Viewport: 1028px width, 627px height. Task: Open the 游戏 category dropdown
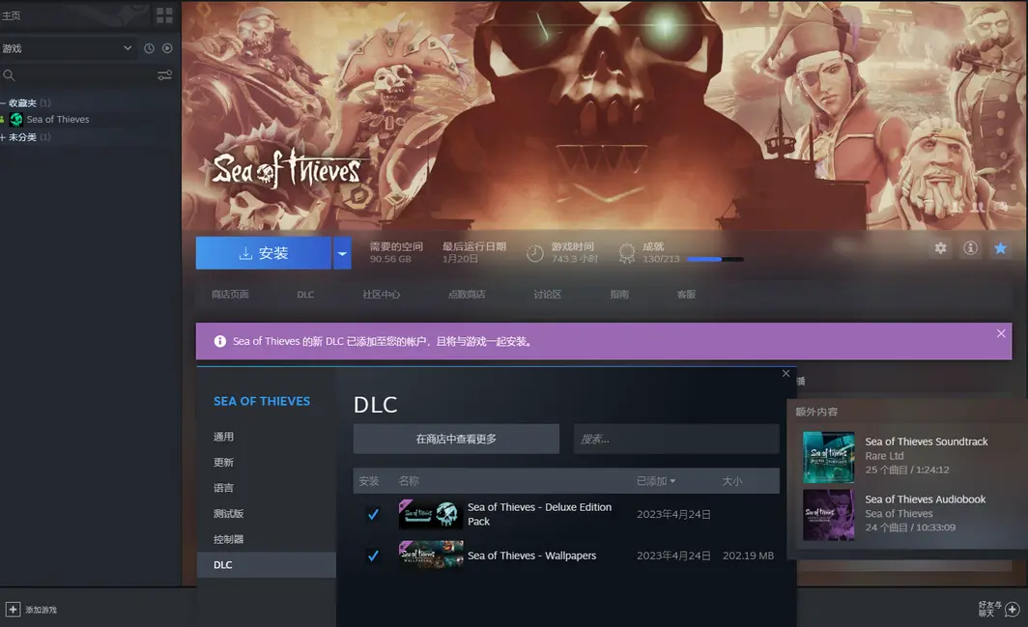point(69,48)
